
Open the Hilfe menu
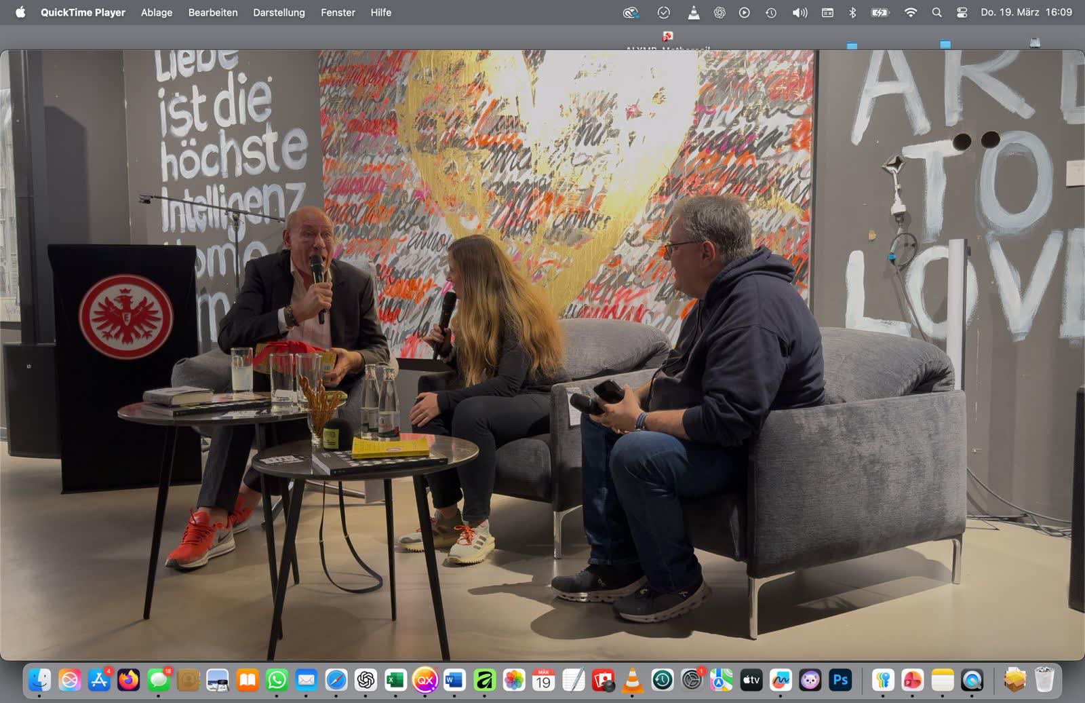tap(380, 12)
